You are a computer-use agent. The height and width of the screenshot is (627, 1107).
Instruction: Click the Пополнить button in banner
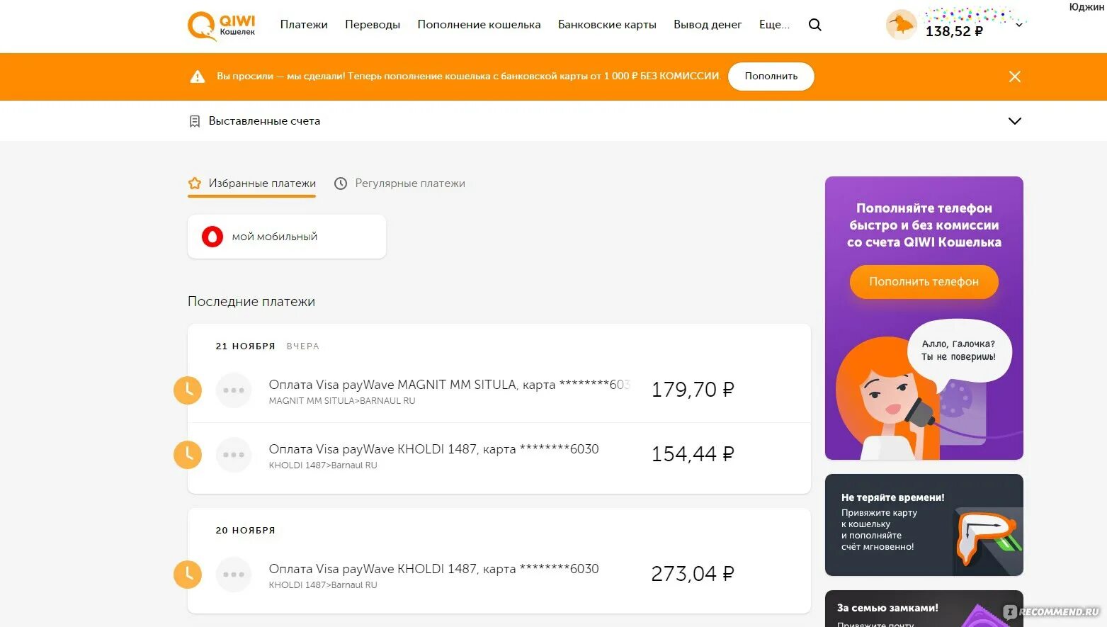[771, 77]
